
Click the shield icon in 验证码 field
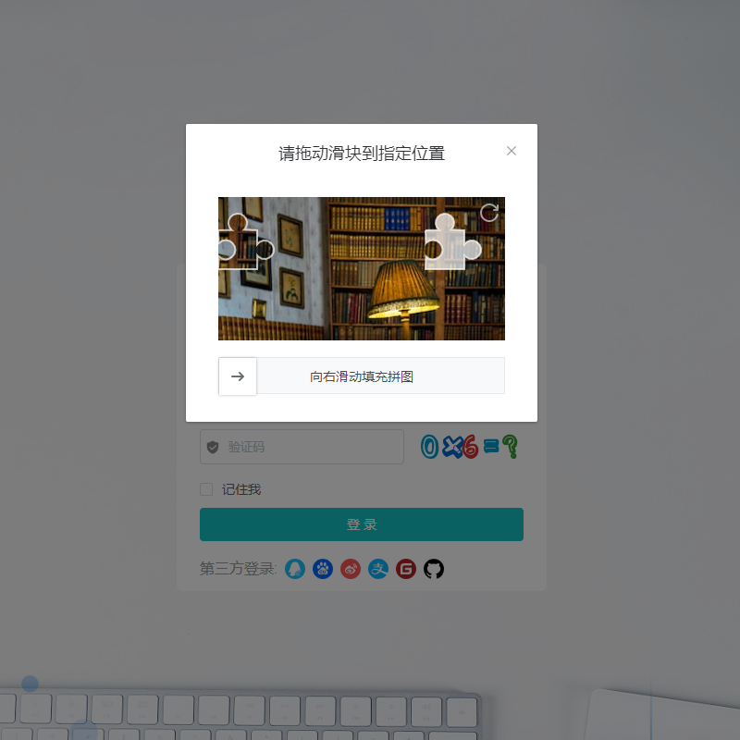pos(213,447)
